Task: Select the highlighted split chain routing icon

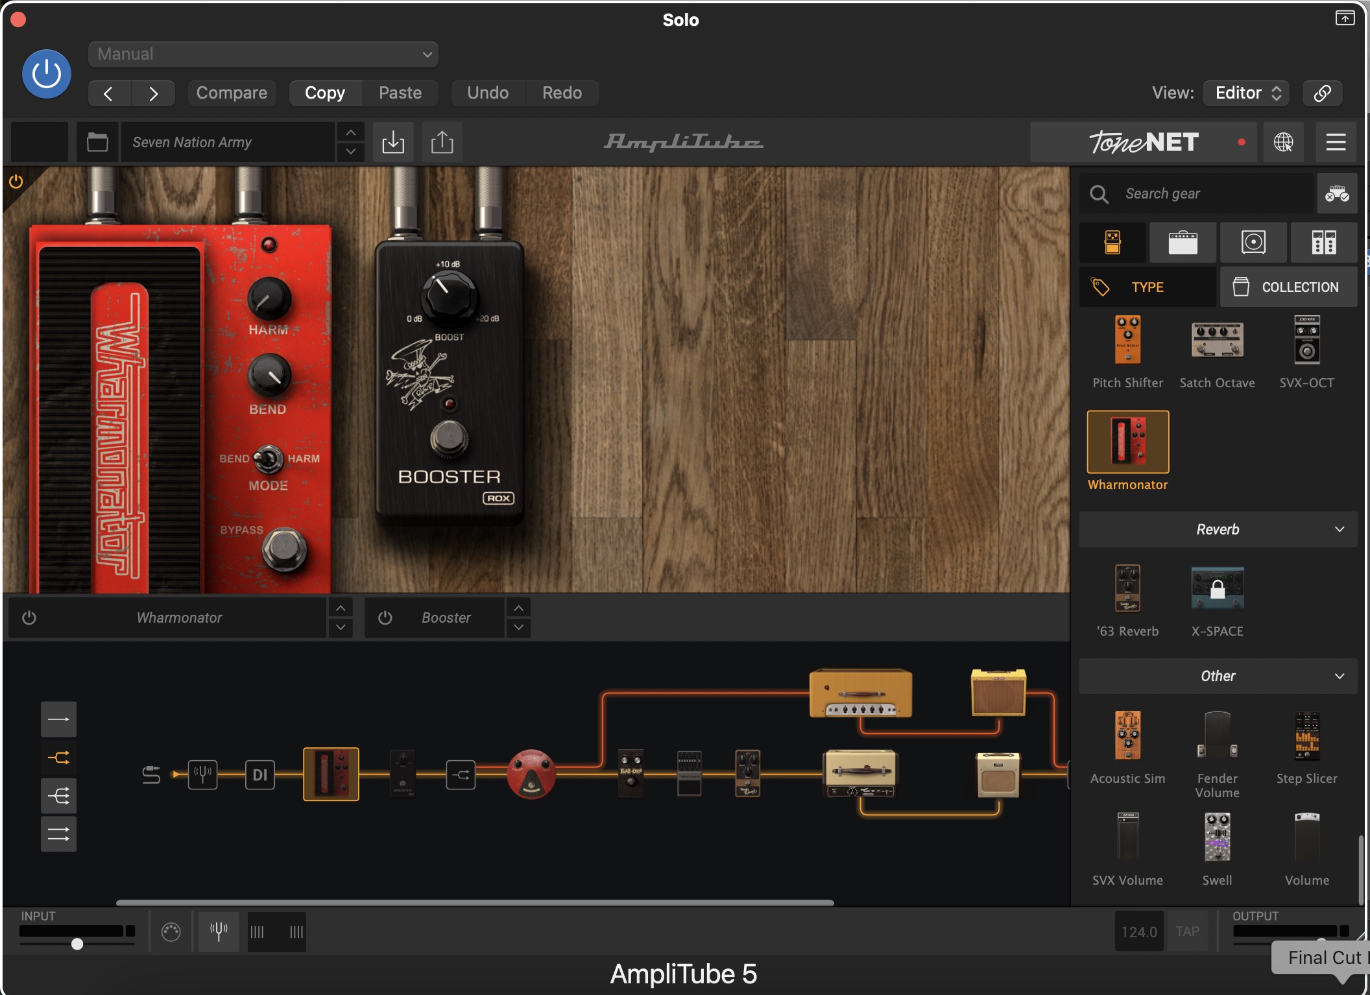Action: click(58, 757)
